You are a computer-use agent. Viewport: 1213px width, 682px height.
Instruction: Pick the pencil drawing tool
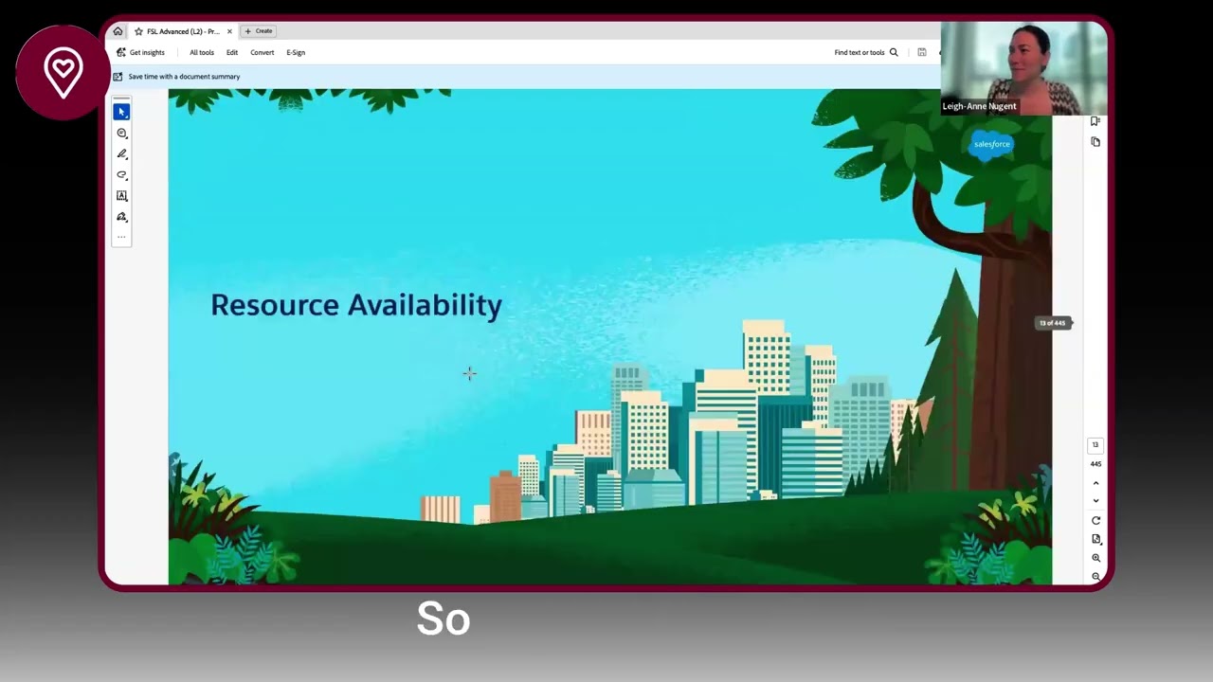121,153
